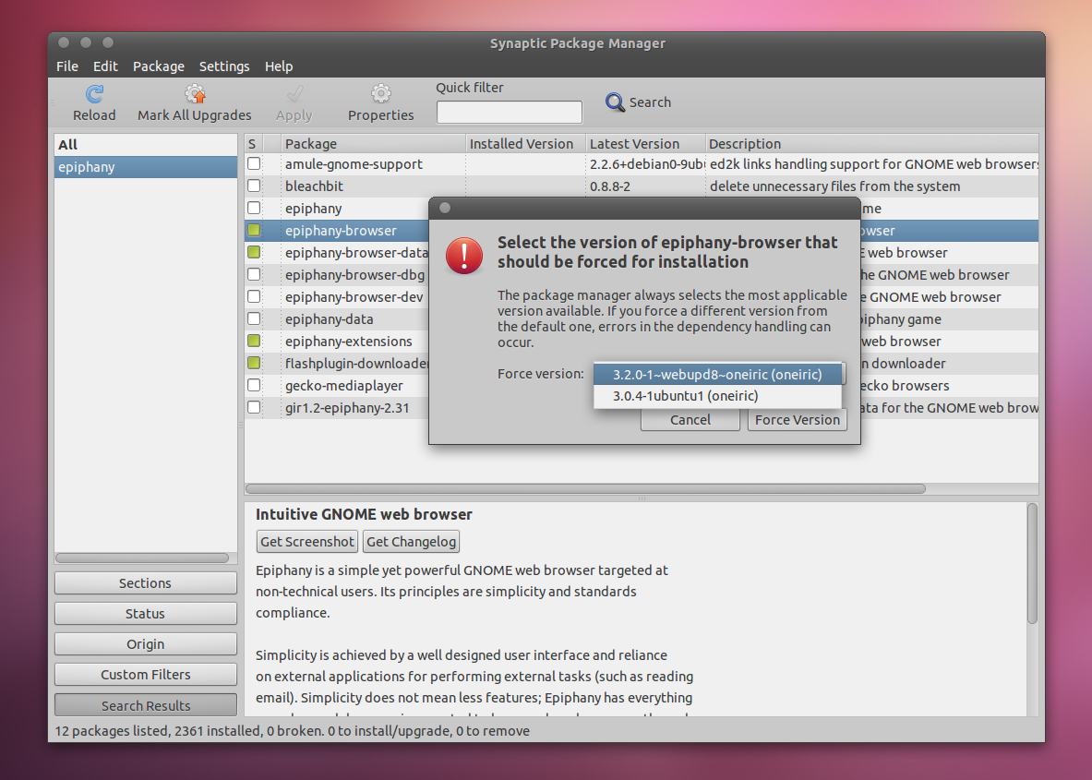Toggle status checkbox for epiphany package
Viewport: 1092px width, 780px height.
[x=254, y=209]
